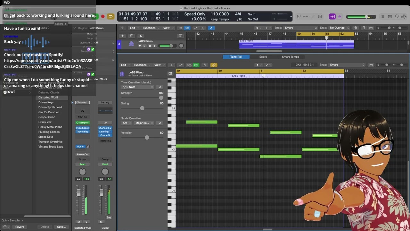The height and width of the screenshot is (231, 410).
Task: Toggle the green MIDI Out button
Action: pyautogui.click(x=196, y=65)
